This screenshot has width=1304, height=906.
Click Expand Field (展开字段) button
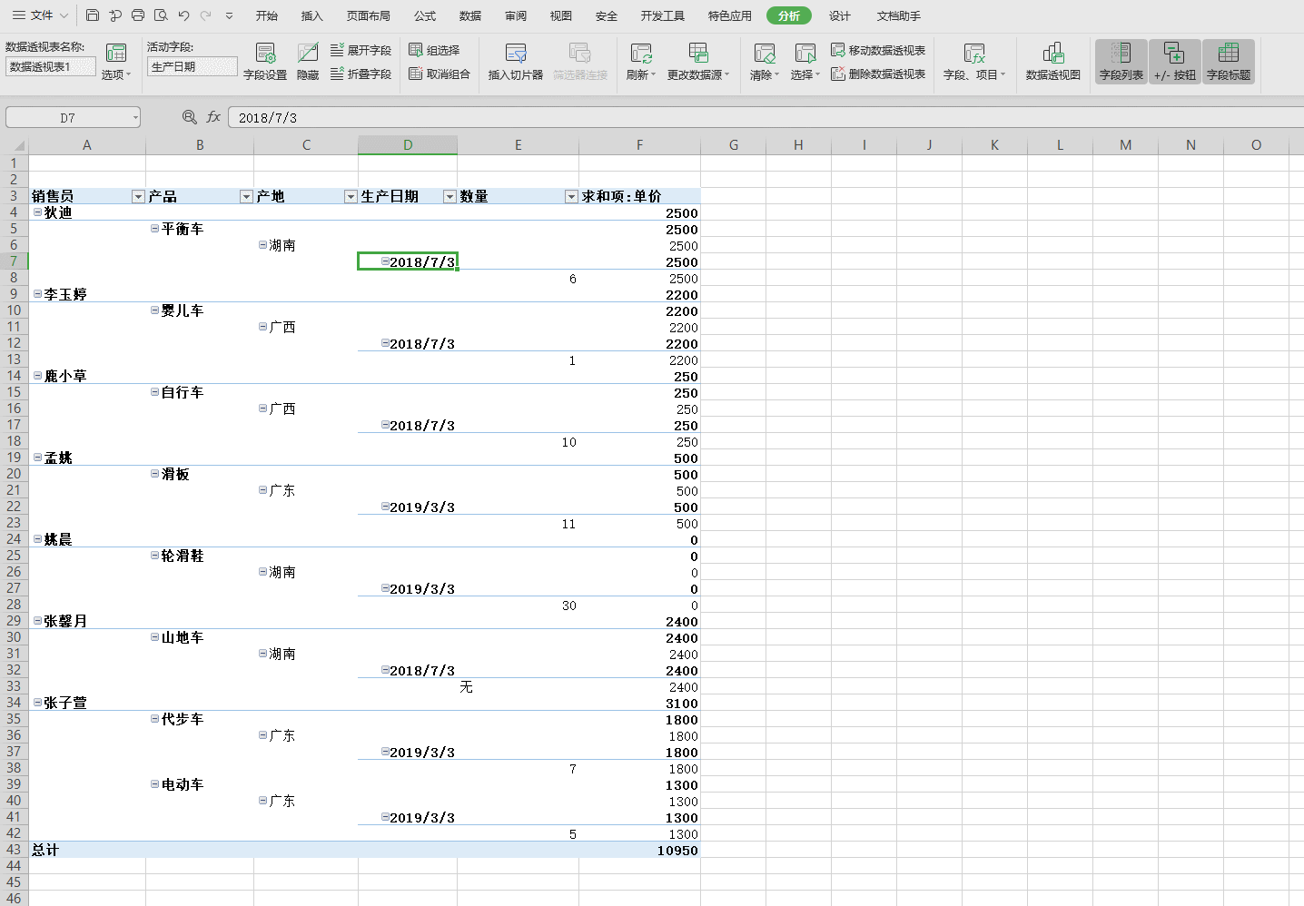(x=361, y=50)
